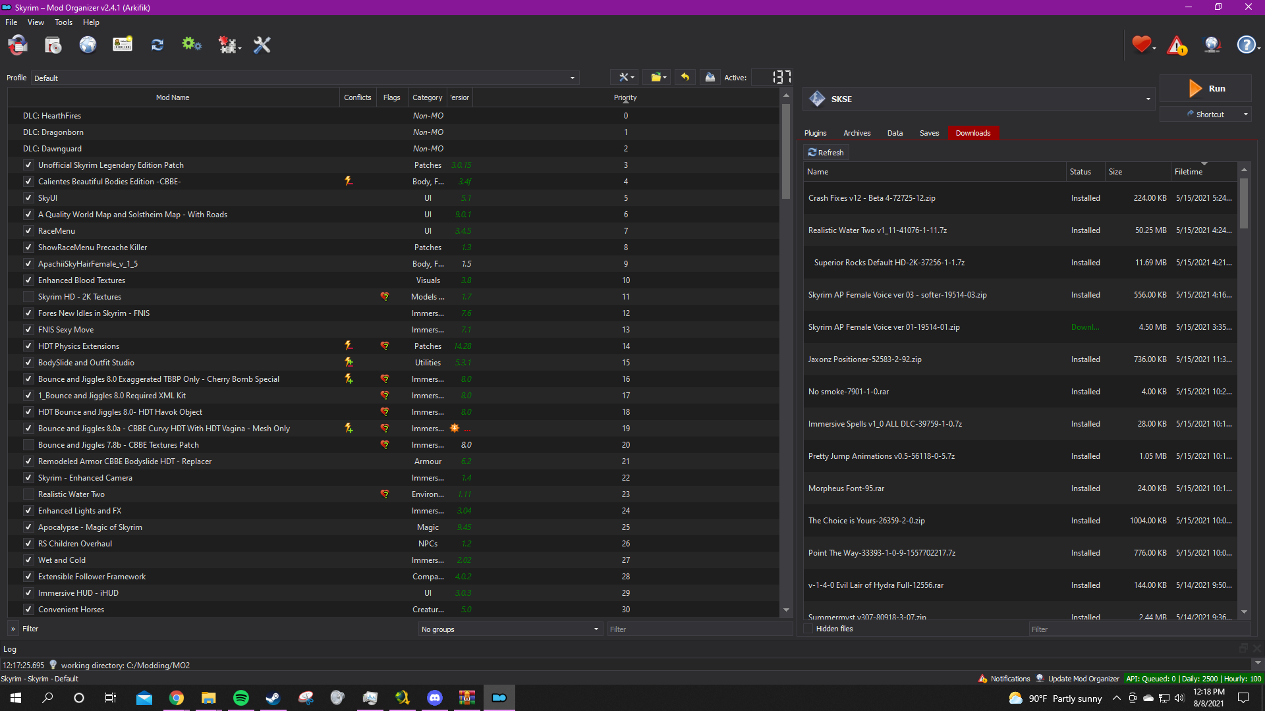Open the No groups dropdown
The height and width of the screenshot is (711, 1265).
[511, 629]
